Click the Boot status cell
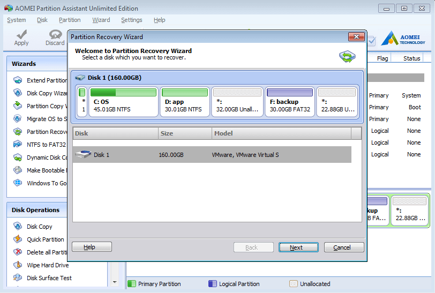The image size is (435, 293). click(x=415, y=107)
